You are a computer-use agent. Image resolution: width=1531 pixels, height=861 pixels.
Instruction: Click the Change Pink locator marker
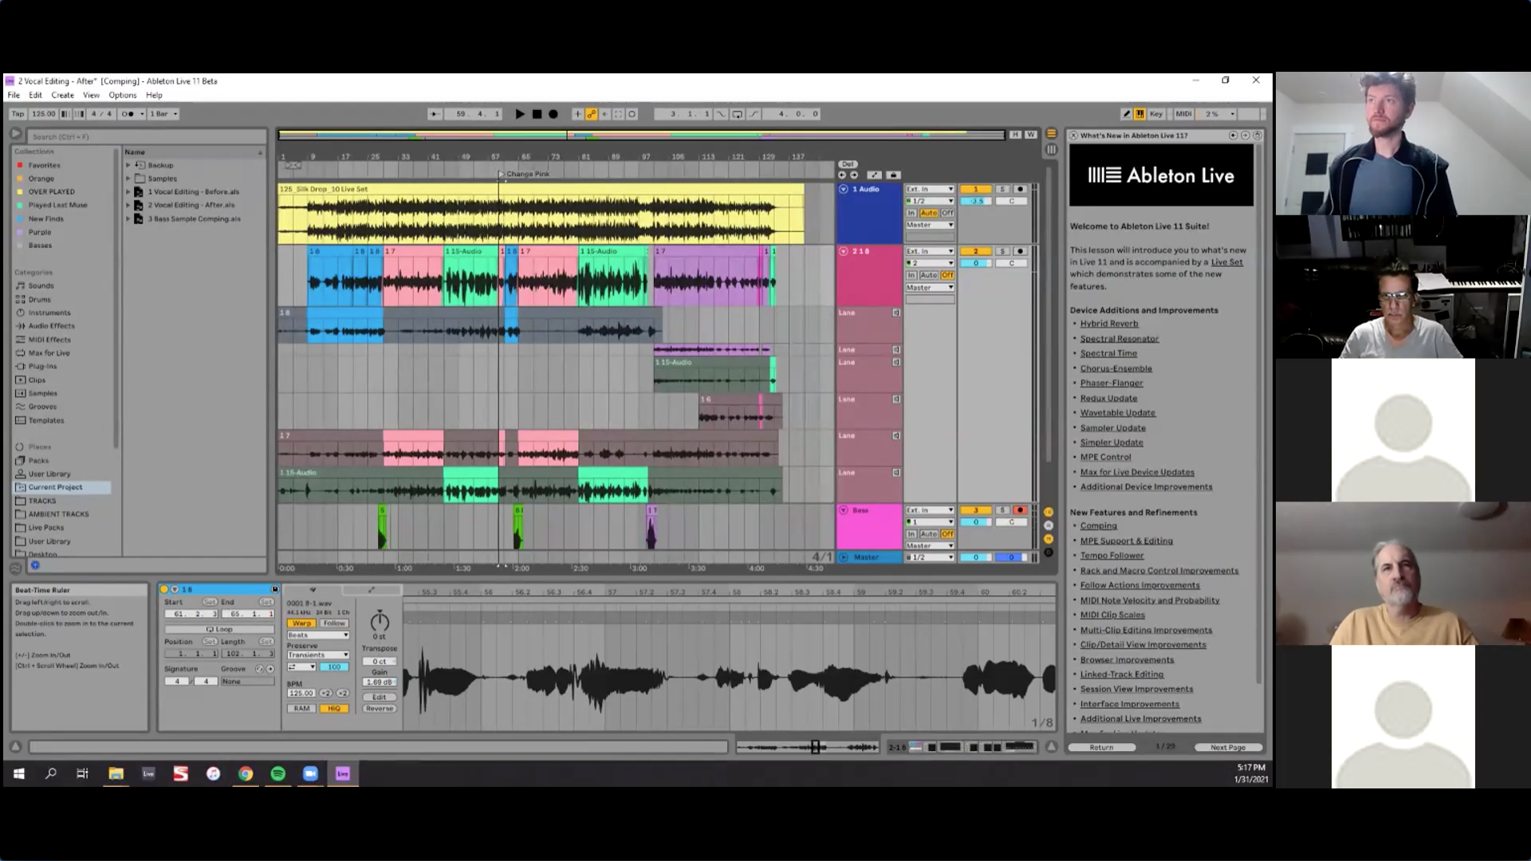(x=502, y=174)
